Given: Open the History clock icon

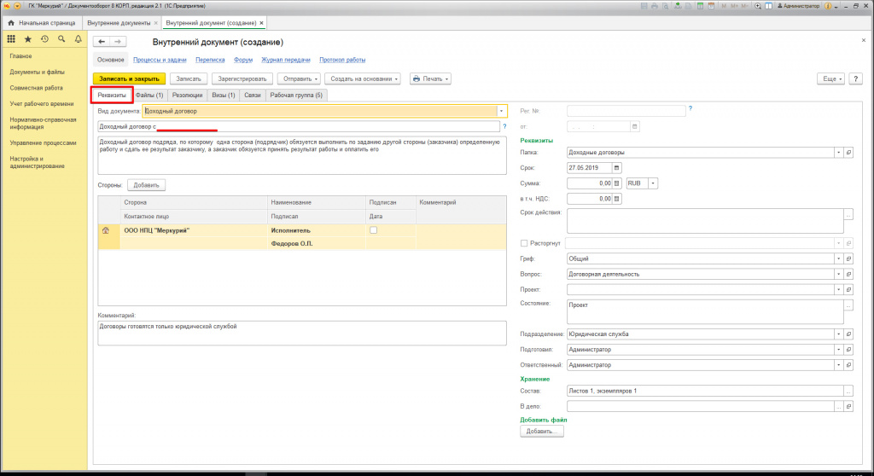Looking at the screenshot, I should click(x=44, y=39).
